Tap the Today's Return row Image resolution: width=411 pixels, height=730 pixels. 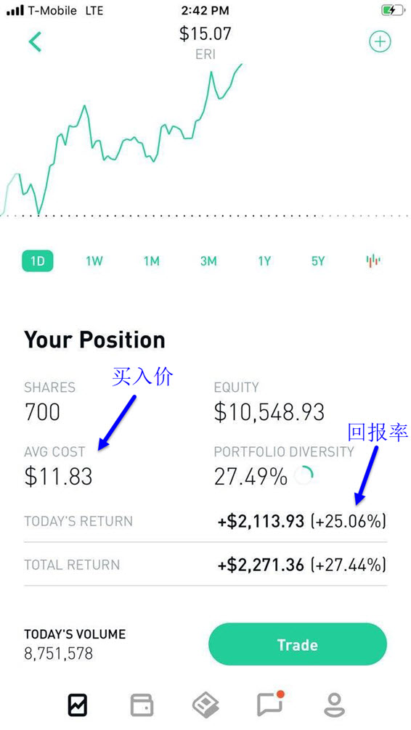pos(205,521)
